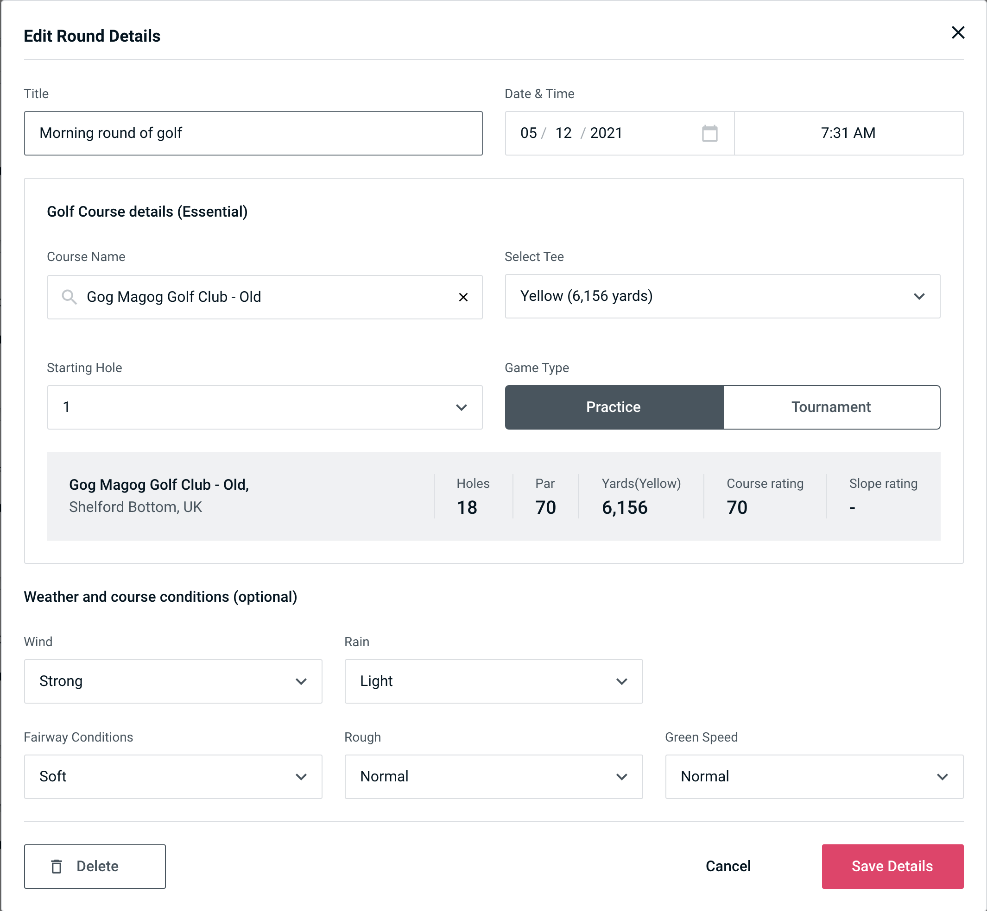Open the Rough condition dropdown
This screenshot has width=987, height=911.
click(x=493, y=777)
